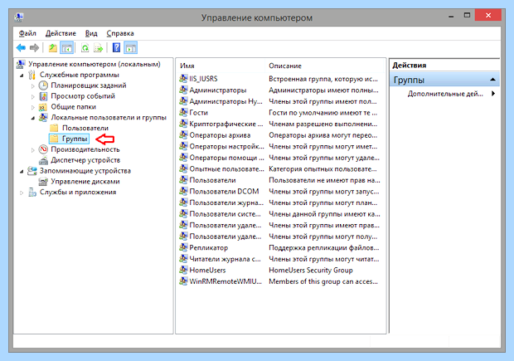Viewport: 514px width, 361px height.
Task: Open the Файл menu
Action: point(27,33)
